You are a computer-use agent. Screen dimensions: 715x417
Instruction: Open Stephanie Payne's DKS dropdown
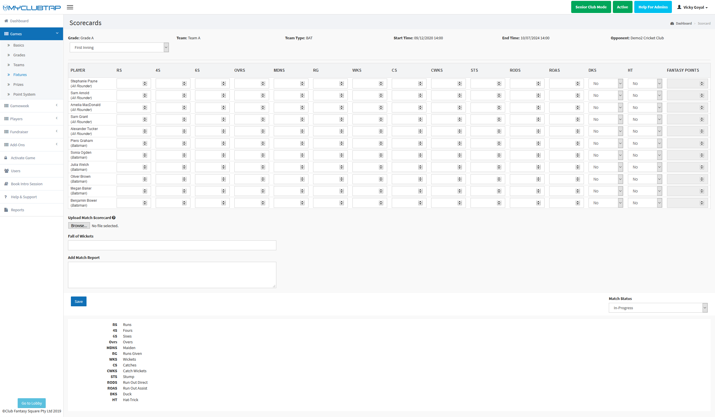click(605, 84)
